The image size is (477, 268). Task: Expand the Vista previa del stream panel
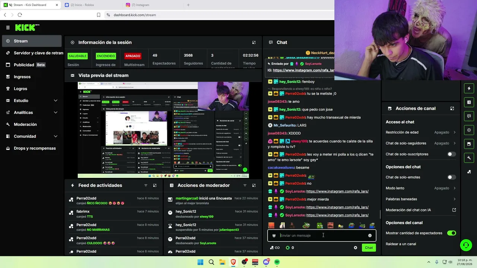point(254,75)
